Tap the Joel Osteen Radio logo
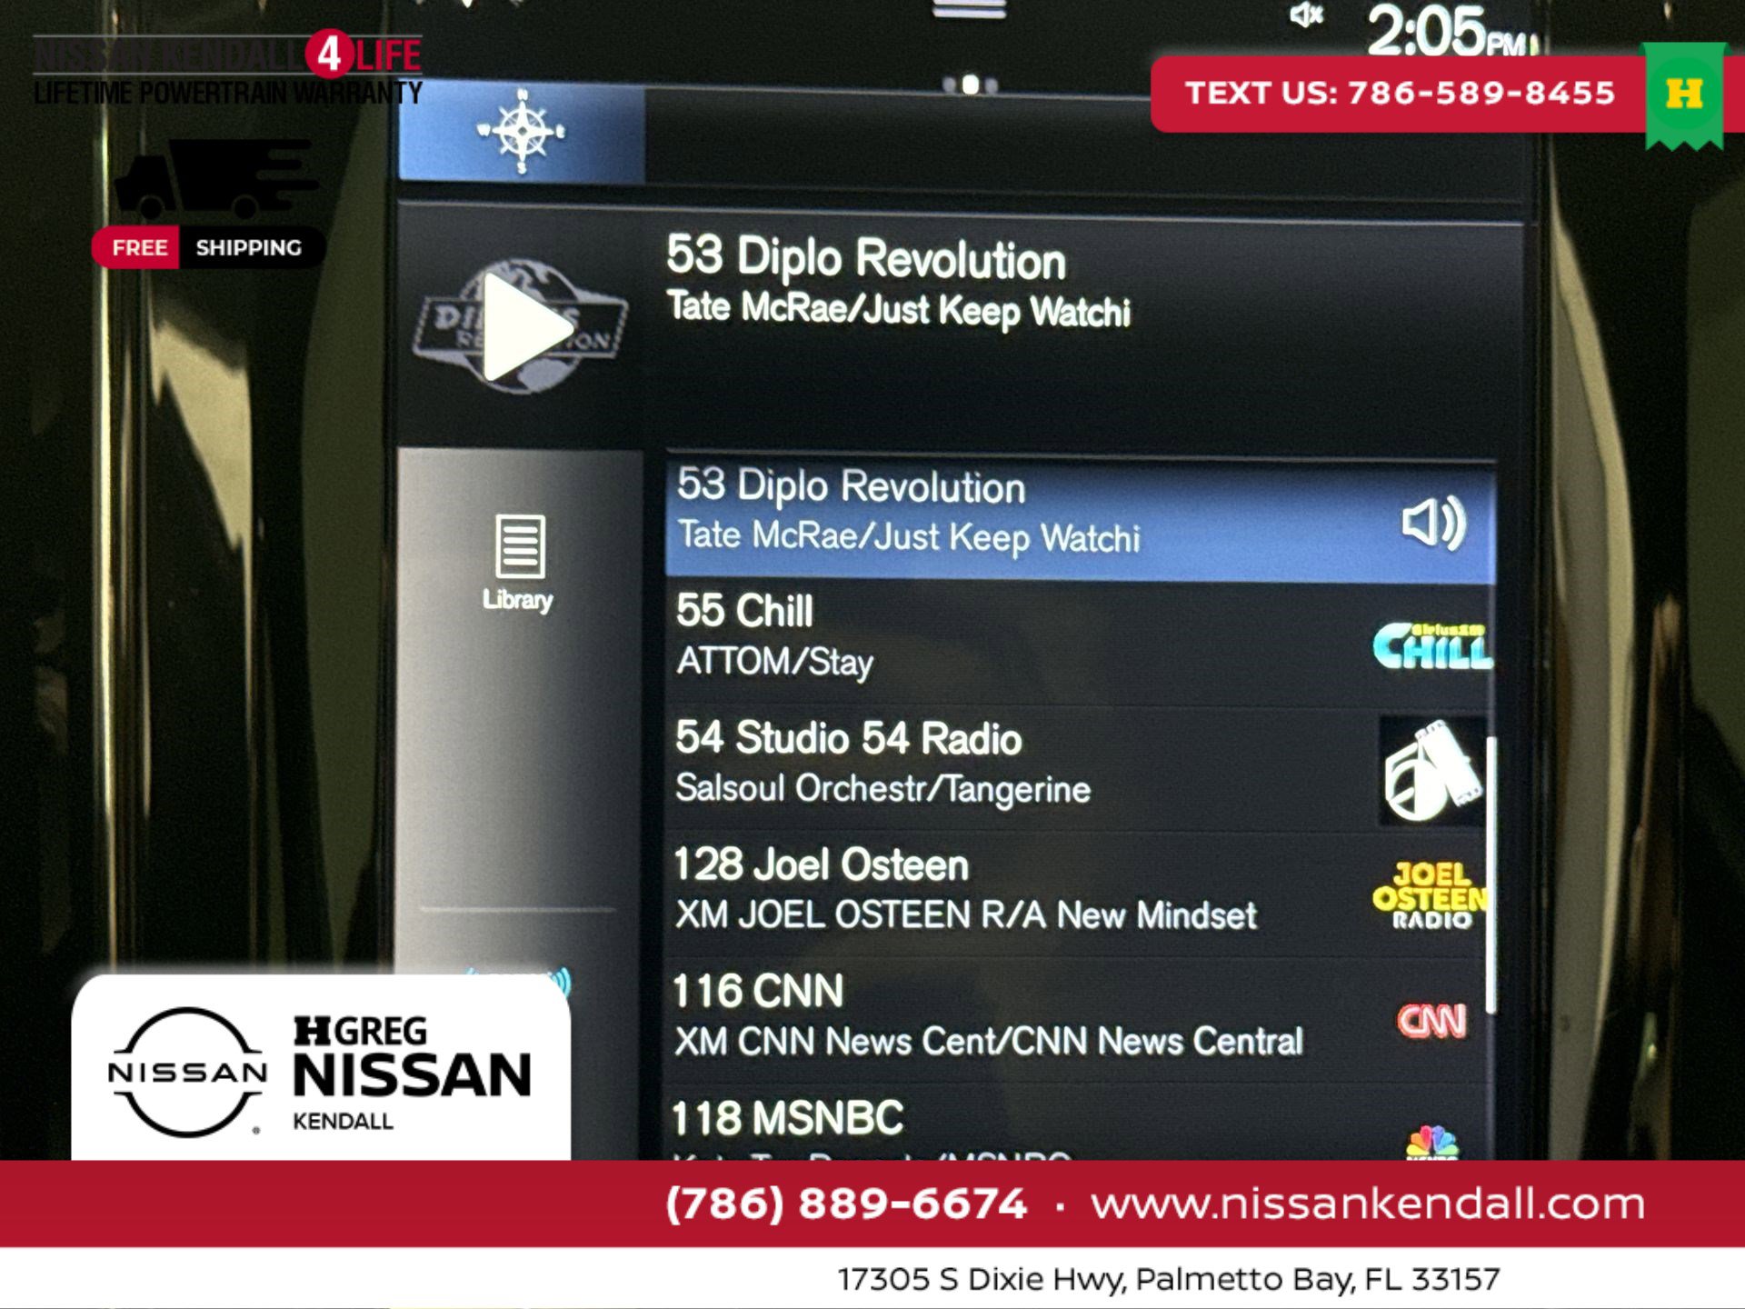Screen dimensions: 1745x1309 tap(1431, 895)
